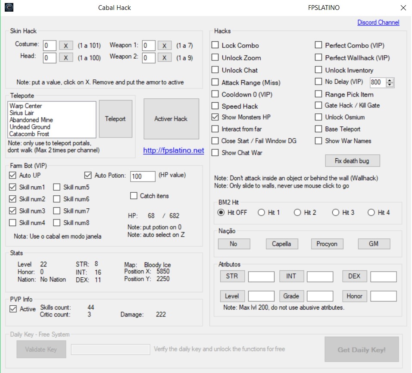Screen dimensions: 412x373
Task: Click the X button next to Head
Action: (x=66, y=57)
